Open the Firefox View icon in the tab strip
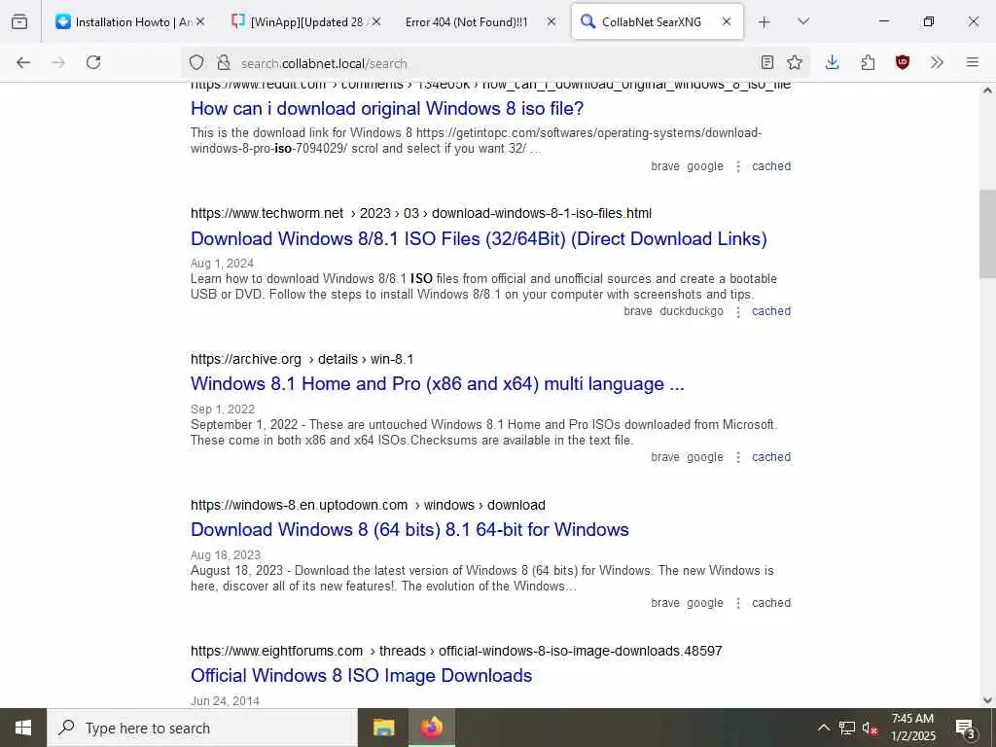The height and width of the screenshot is (747, 996). point(19,21)
